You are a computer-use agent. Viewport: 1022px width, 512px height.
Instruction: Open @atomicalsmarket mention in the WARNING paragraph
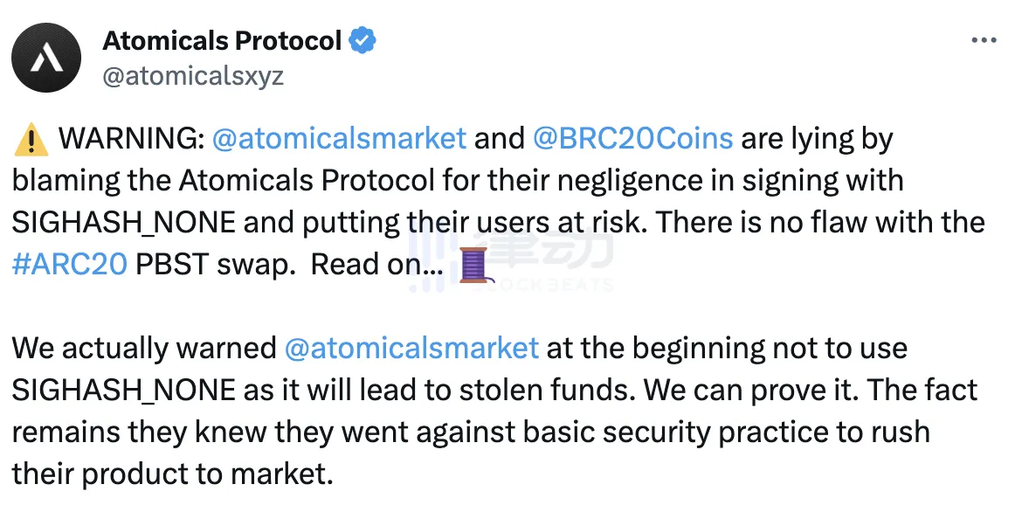(340, 138)
